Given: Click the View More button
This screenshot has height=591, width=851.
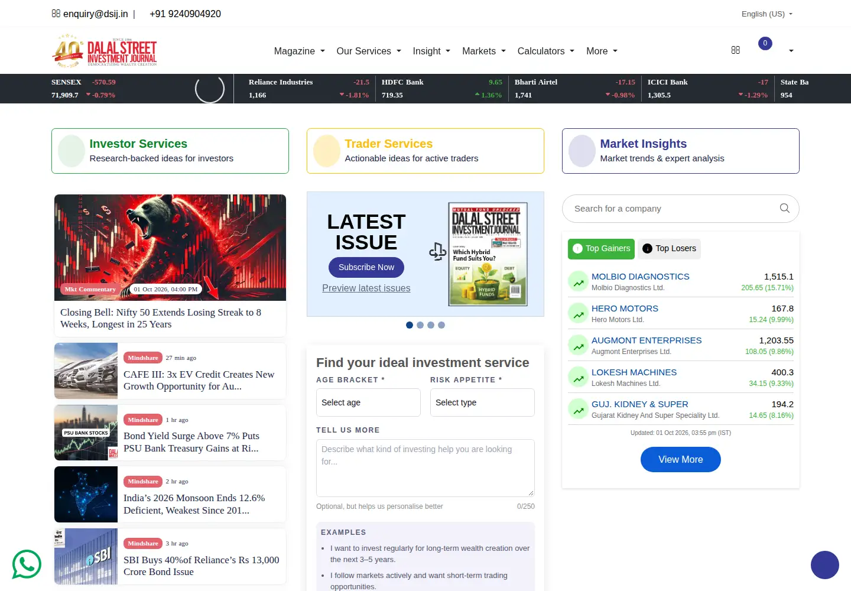Looking at the screenshot, I should [681, 460].
